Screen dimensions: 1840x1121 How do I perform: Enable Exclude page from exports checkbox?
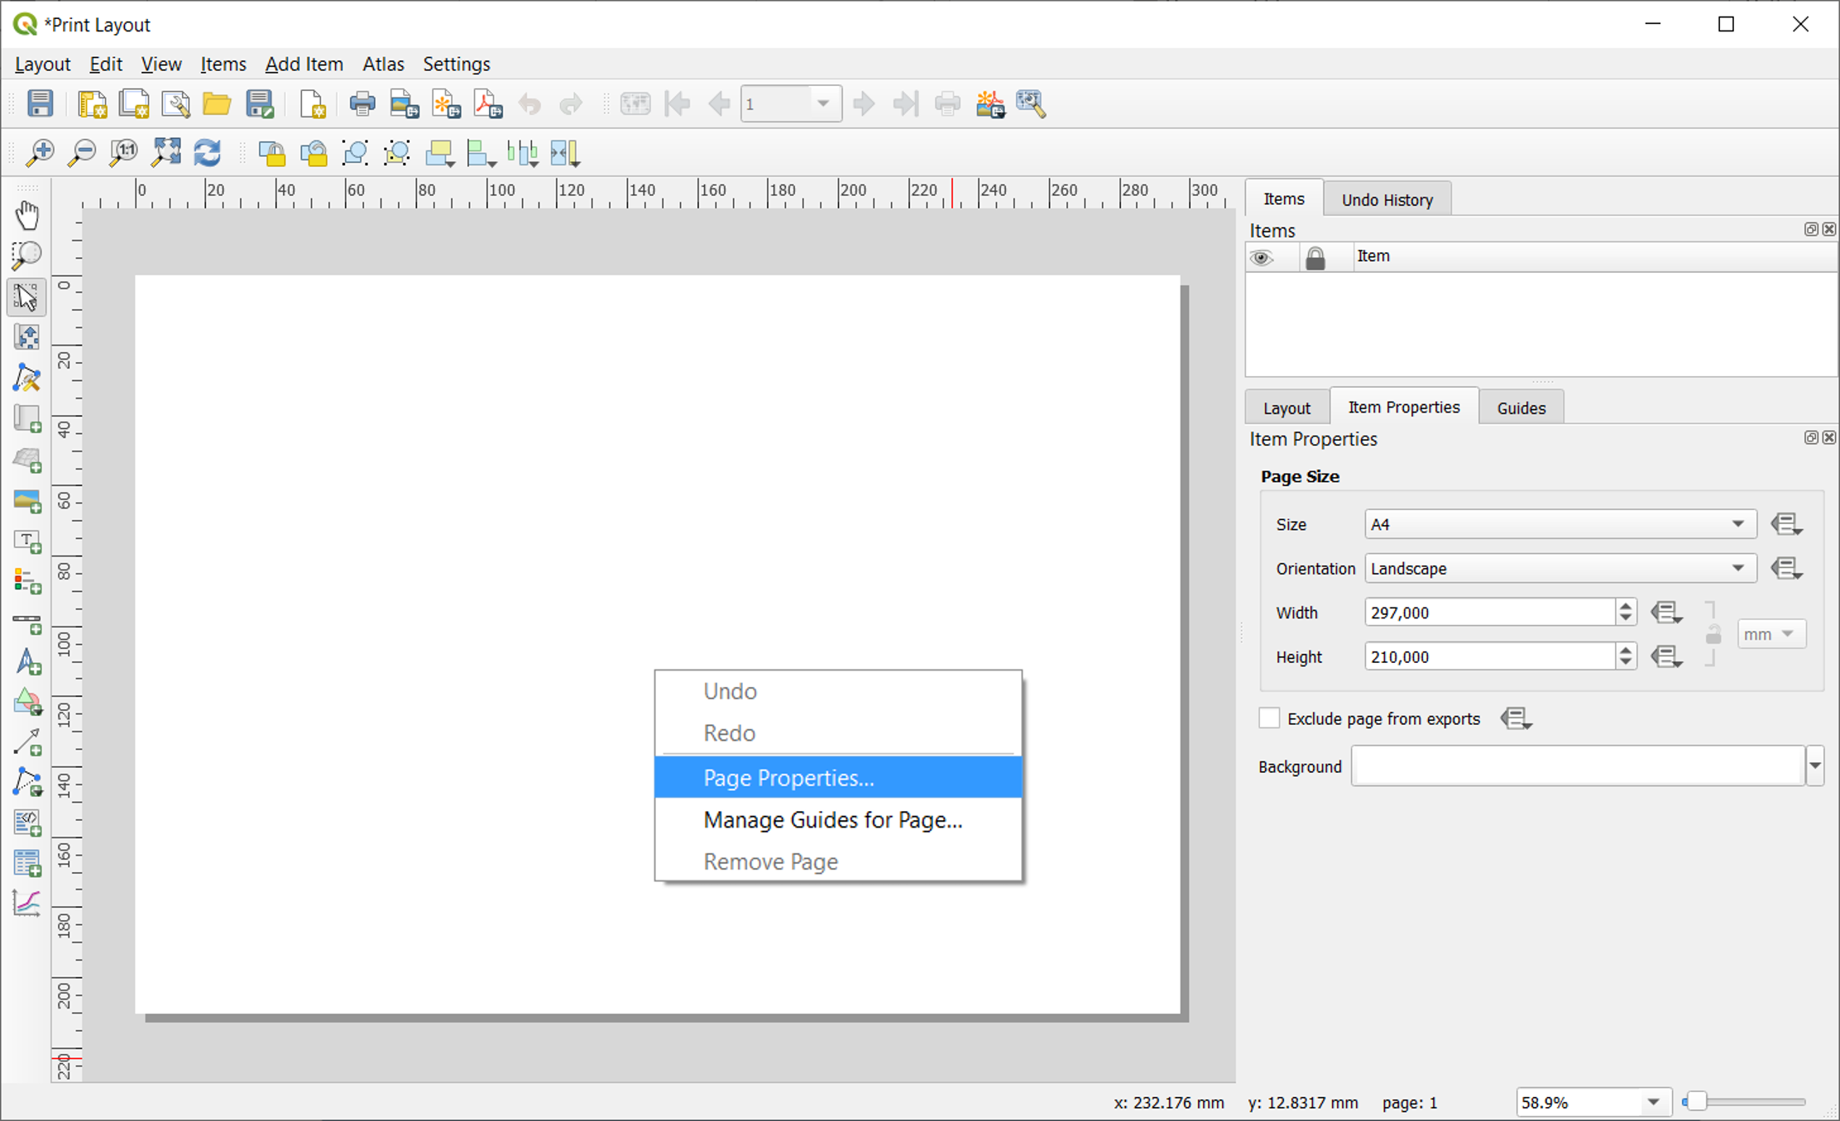point(1269,718)
